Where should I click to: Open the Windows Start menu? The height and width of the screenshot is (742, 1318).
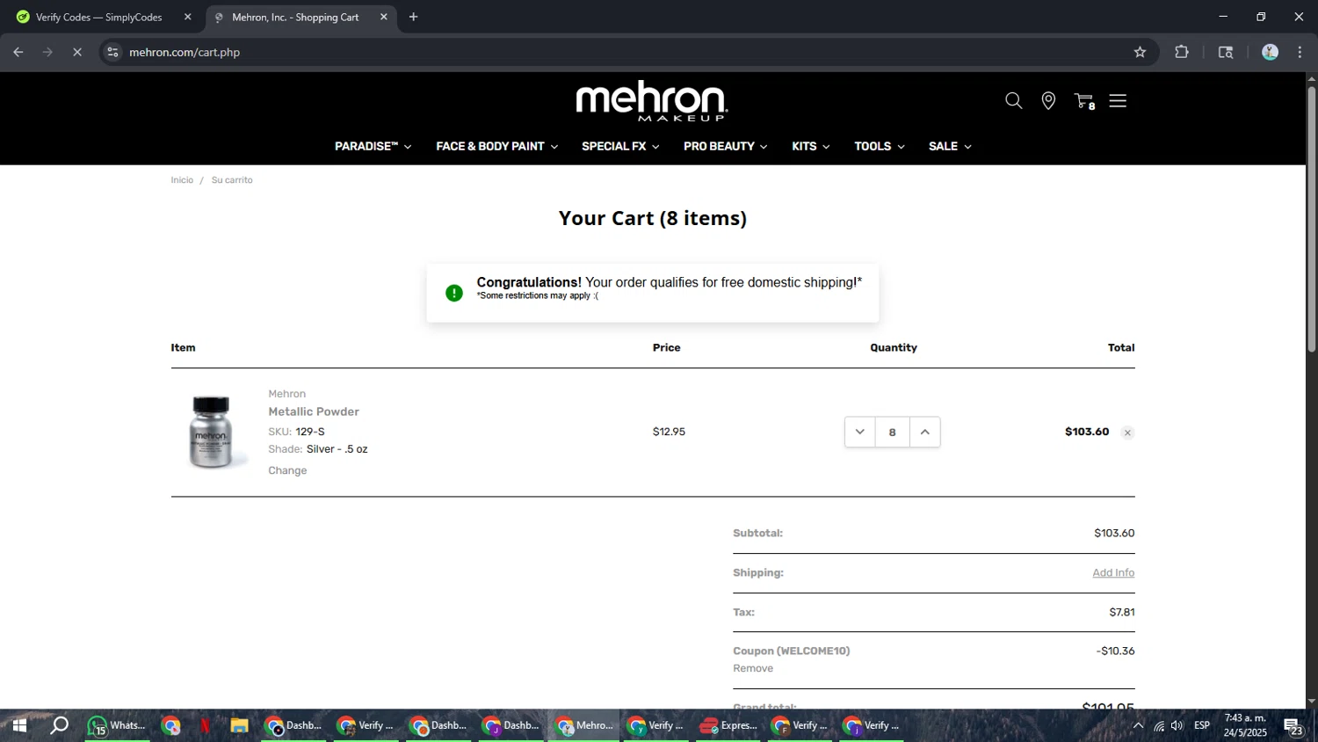(18, 725)
